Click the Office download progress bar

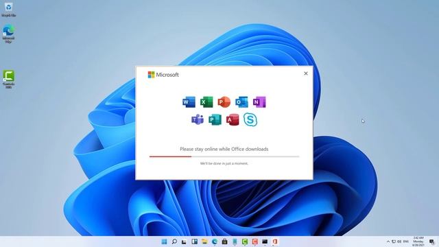(224, 156)
